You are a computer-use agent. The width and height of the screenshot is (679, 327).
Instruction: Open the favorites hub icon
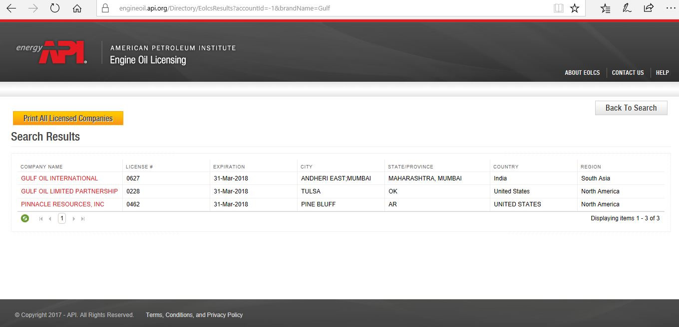605,8
